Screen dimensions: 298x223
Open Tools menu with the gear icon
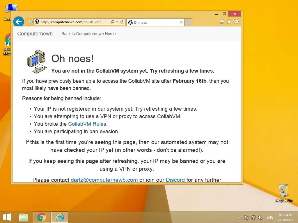pos(236,21)
